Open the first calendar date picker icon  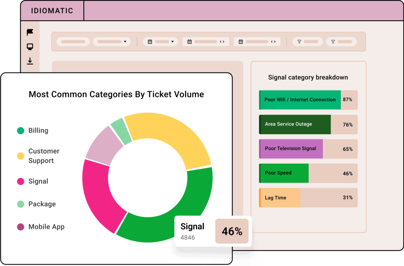tap(149, 42)
